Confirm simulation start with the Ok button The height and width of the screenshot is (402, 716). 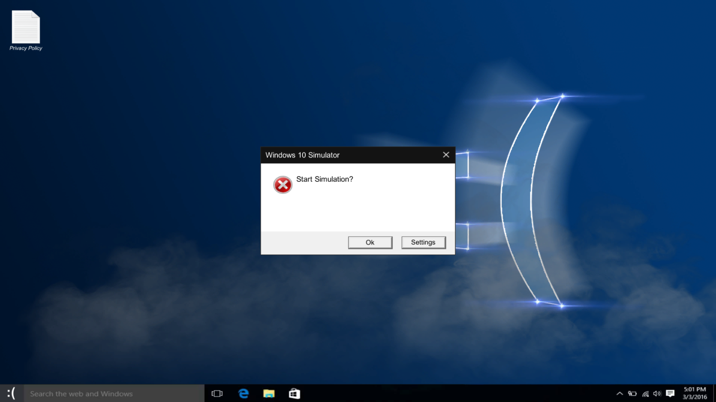click(370, 242)
